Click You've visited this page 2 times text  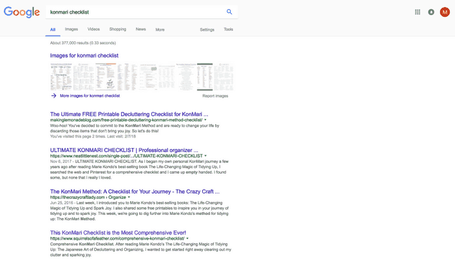pos(93,136)
